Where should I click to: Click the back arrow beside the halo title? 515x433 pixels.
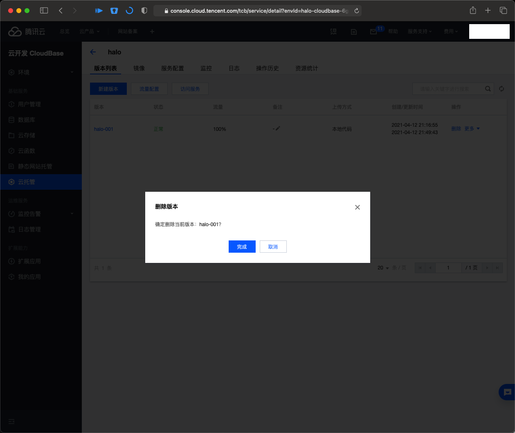tap(93, 52)
